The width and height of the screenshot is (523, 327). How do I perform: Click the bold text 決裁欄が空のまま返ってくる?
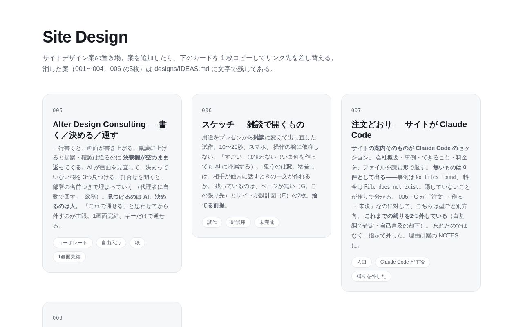coord(110,162)
